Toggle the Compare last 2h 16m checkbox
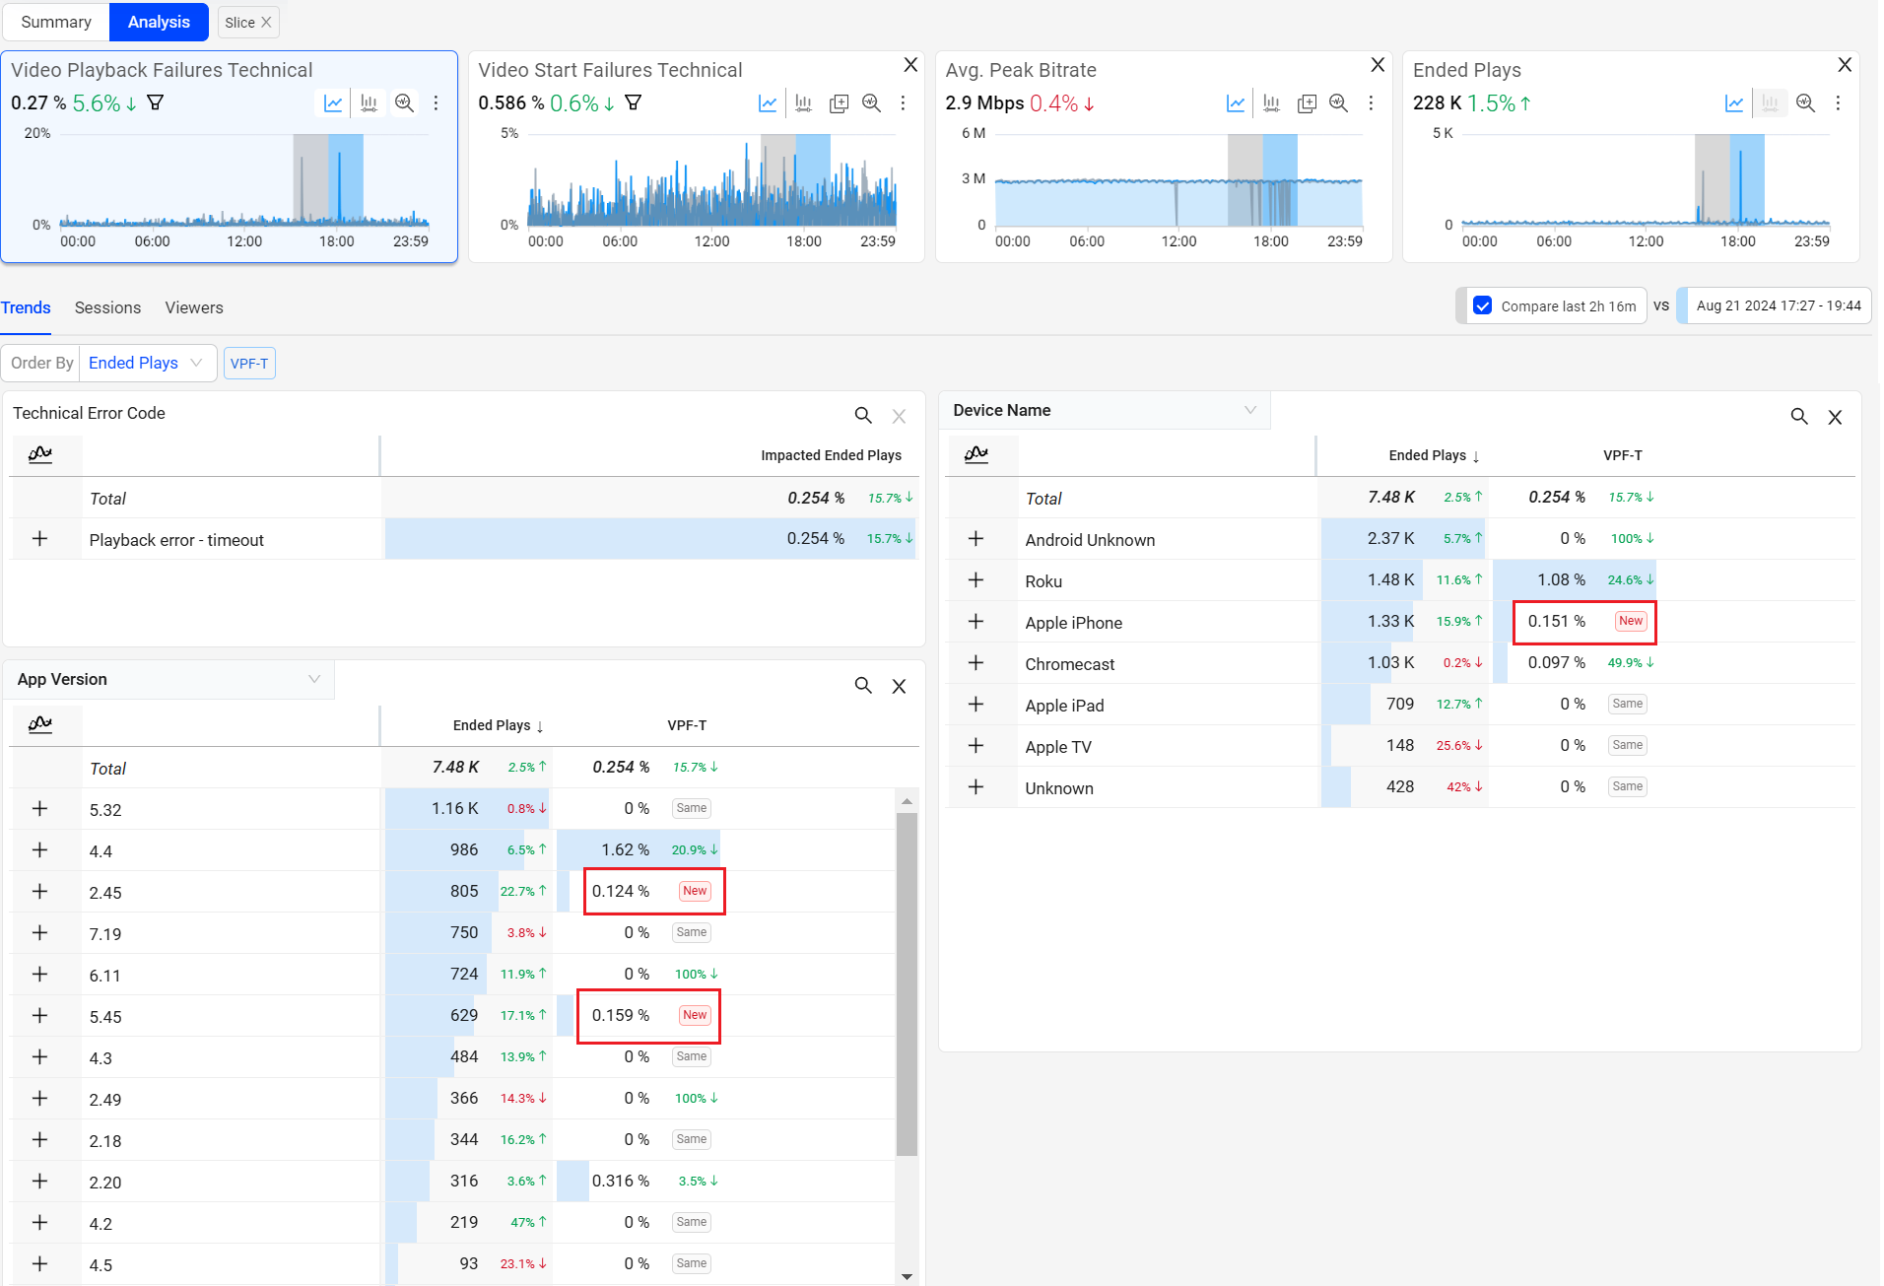This screenshot has width=1884, height=1286. [1482, 306]
